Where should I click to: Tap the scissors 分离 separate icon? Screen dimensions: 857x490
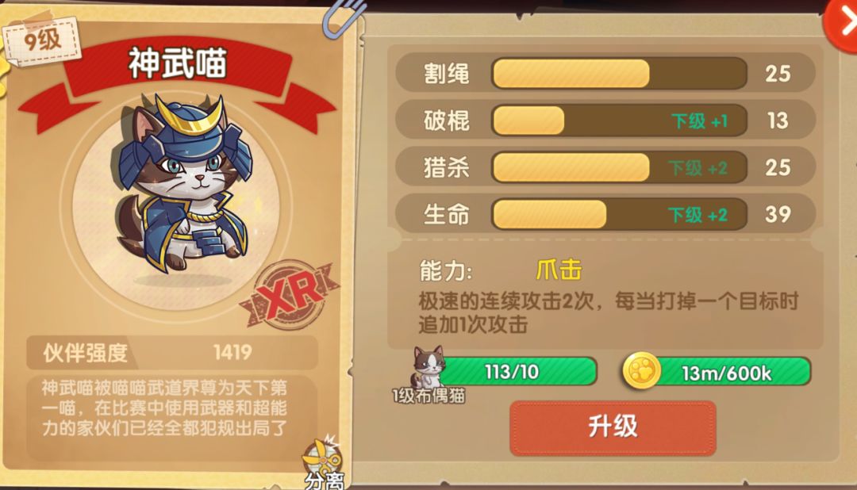pos(324,462)
